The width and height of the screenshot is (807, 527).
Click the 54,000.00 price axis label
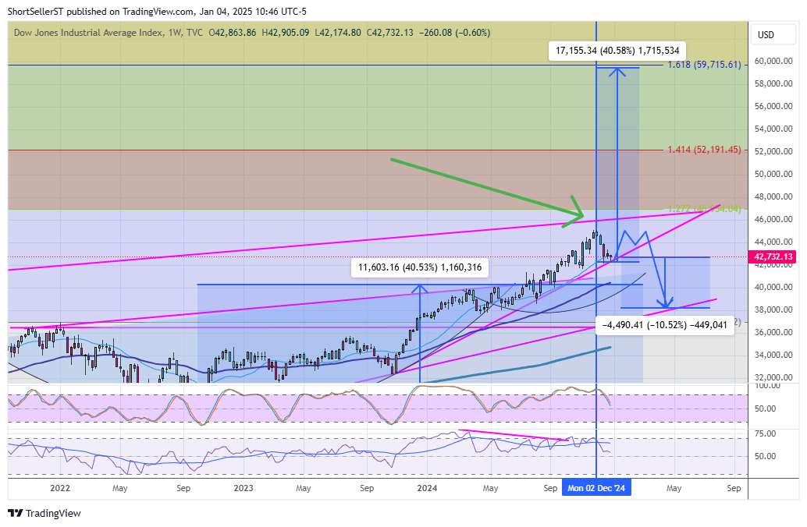[773, 129]
